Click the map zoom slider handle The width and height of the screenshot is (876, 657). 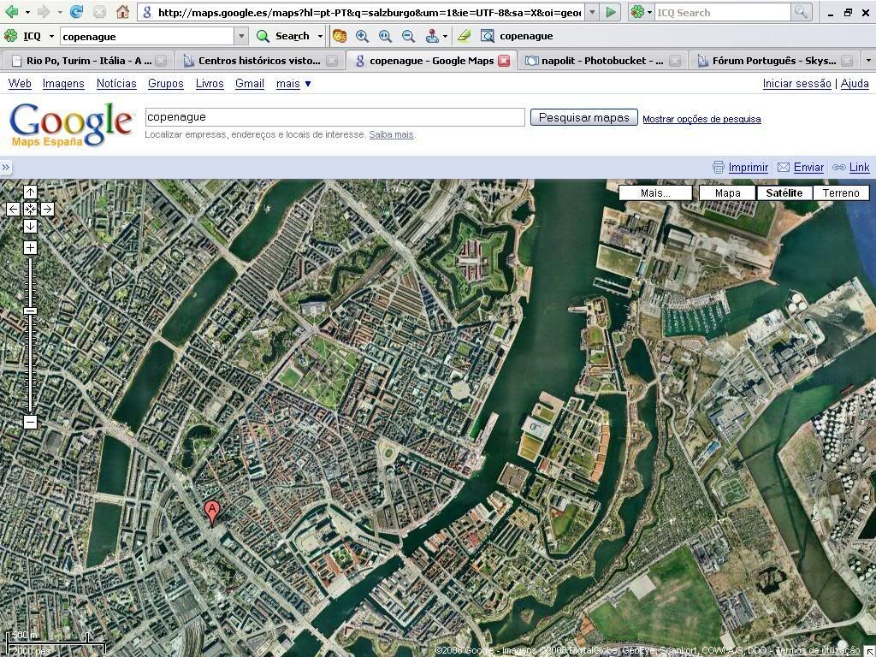30,311
